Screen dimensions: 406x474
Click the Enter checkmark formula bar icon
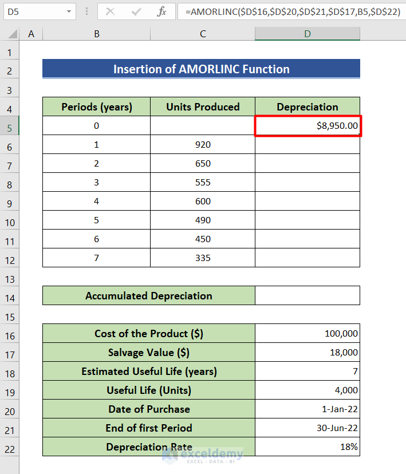tap(136, 12)
